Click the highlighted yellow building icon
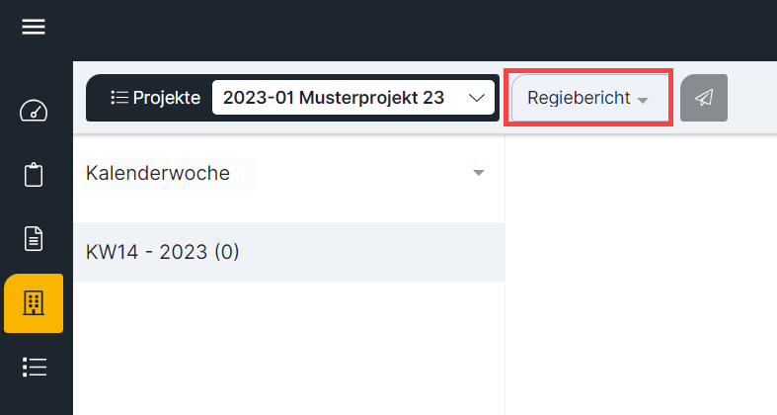Image resolution: width=777 pixels, height=415 pixels. 34,303
